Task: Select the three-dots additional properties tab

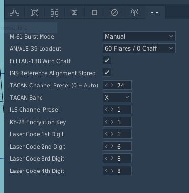Action: [154, 13]
